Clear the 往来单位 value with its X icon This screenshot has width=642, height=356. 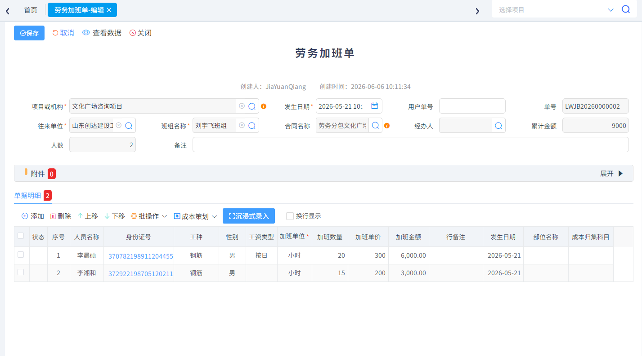point(118,126)
